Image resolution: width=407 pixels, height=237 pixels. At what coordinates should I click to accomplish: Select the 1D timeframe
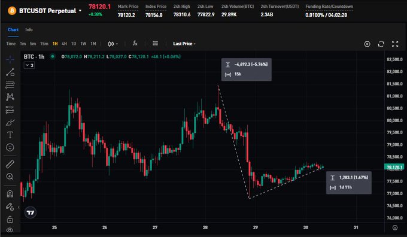tap(74, 44)
